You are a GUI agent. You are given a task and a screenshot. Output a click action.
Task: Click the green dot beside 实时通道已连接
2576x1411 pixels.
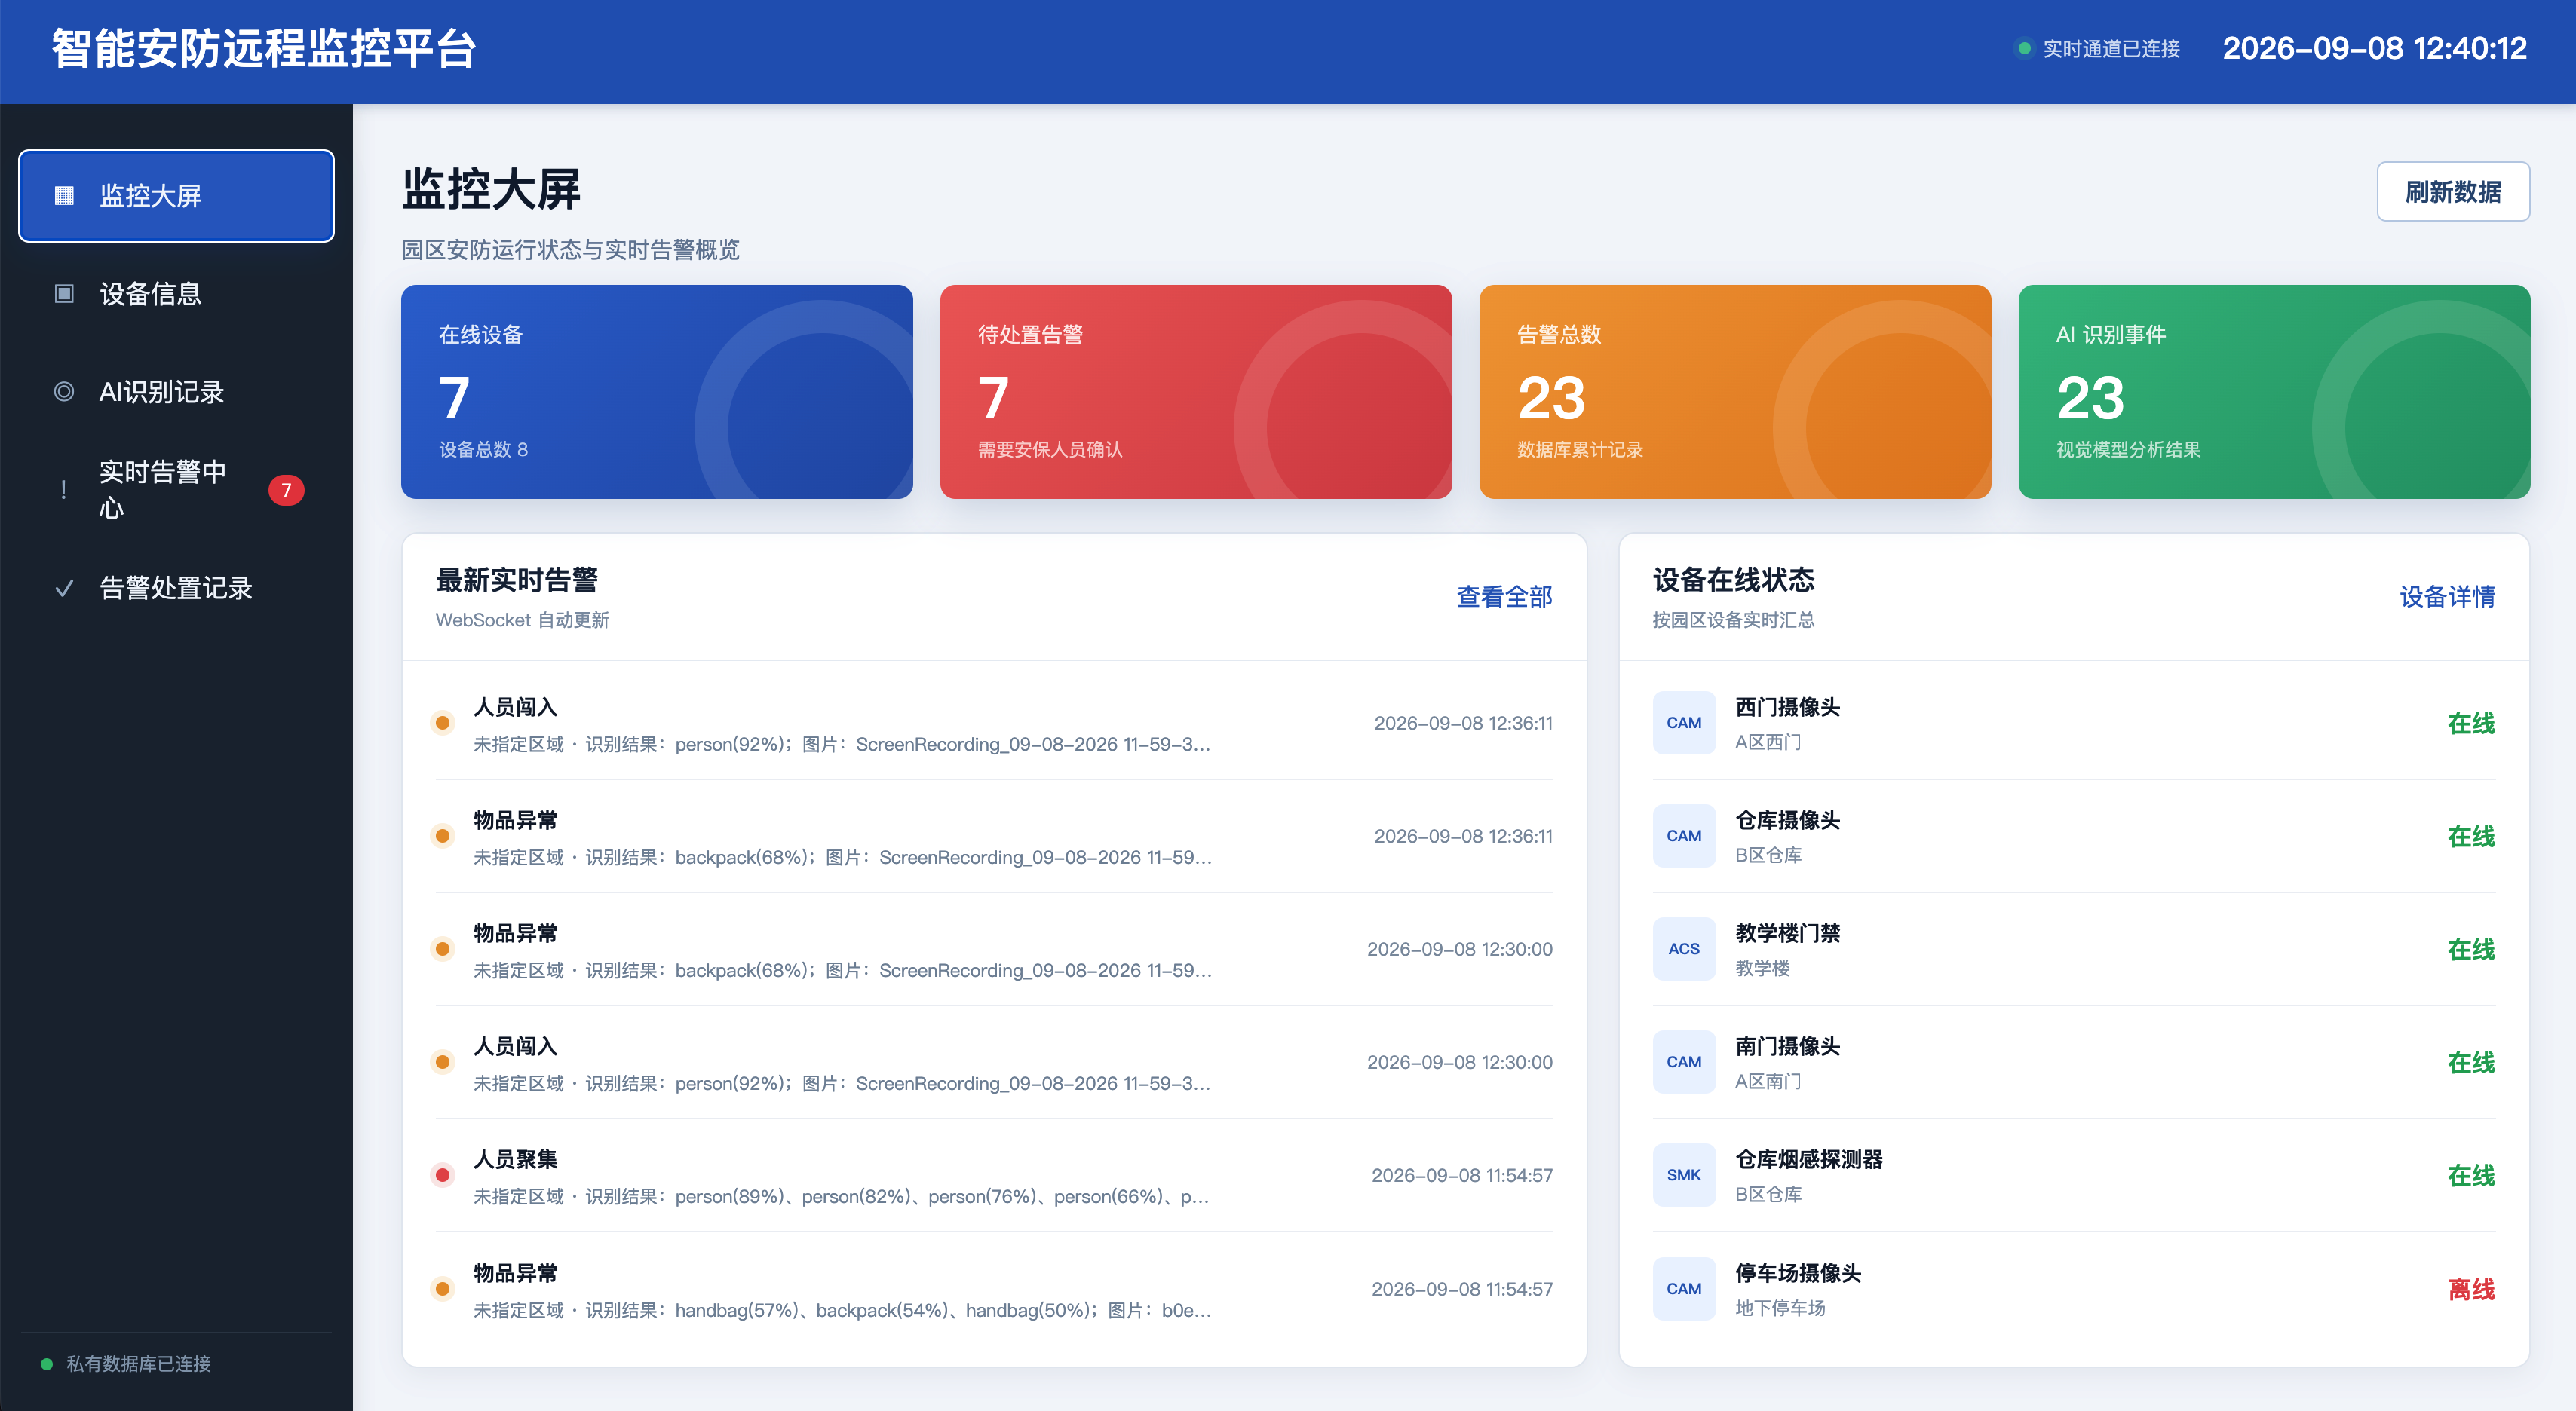2024,48
